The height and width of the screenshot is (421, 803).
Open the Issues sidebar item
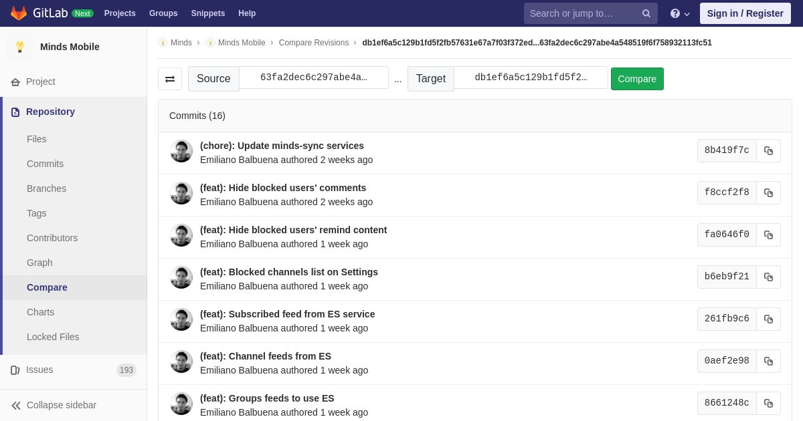coord(39,370)
